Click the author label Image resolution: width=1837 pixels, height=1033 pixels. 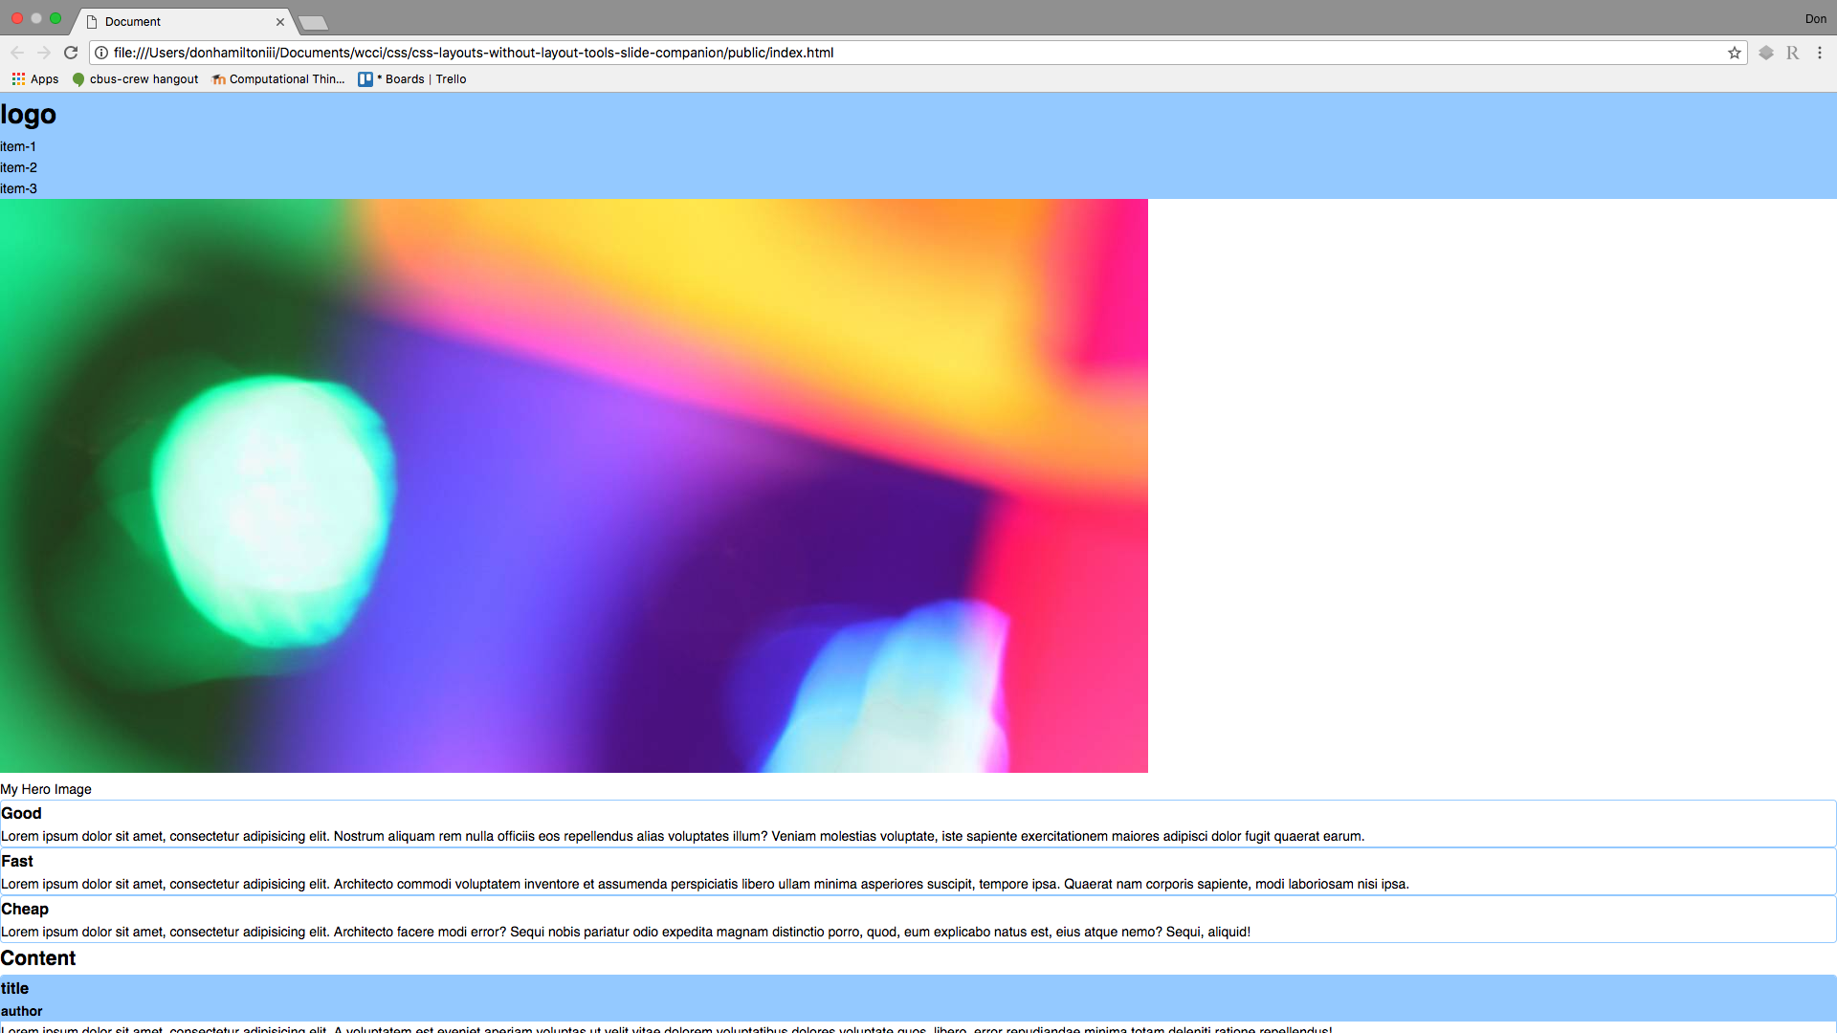(21, 1011)
